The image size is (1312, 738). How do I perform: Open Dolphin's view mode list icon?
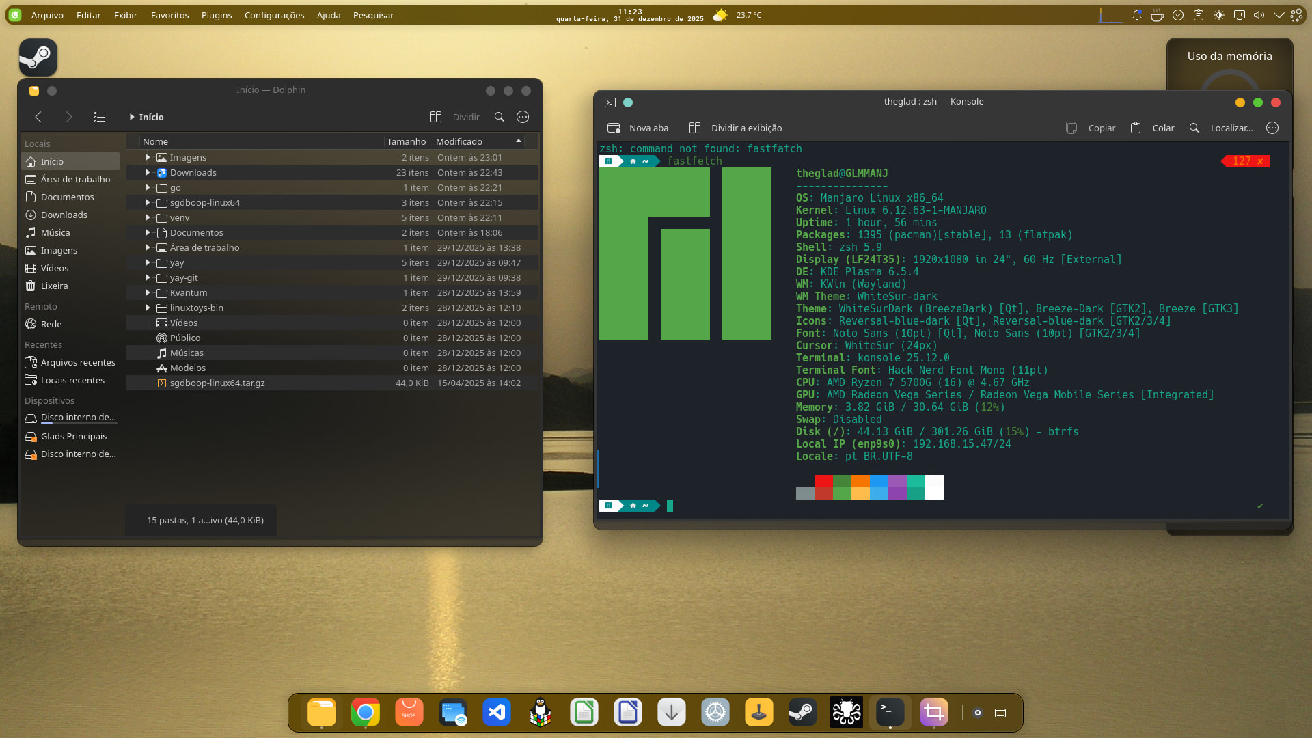point(100,117)
